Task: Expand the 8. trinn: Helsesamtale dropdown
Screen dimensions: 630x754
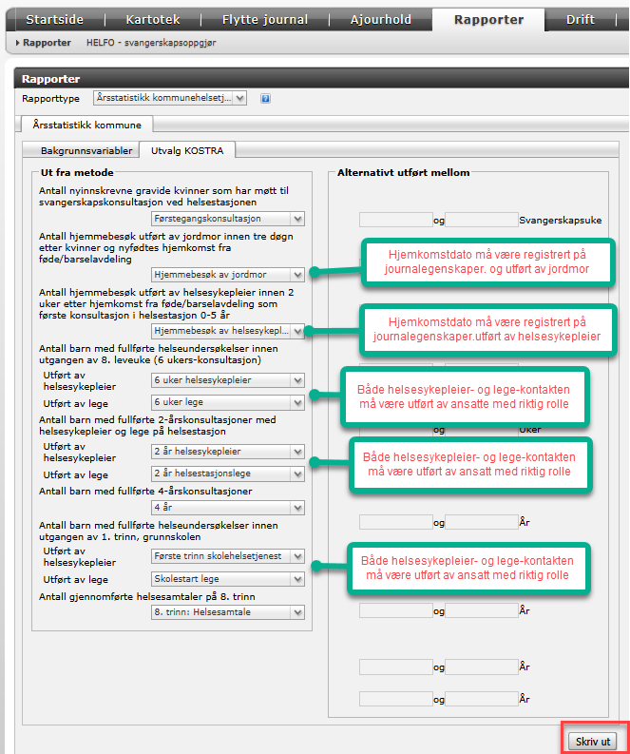Action: [228, 613]
